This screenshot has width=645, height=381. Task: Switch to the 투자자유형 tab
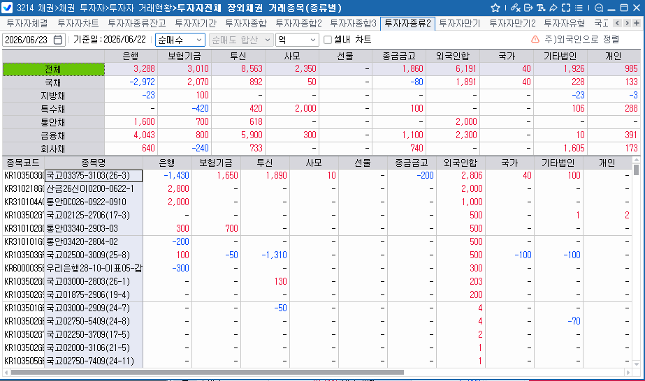(564, 24)
